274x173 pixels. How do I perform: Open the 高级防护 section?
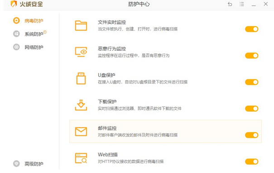point(34,164)
